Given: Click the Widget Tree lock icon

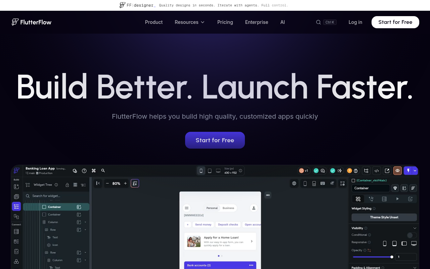Looking at the screenshot, I should pos(67,185).
